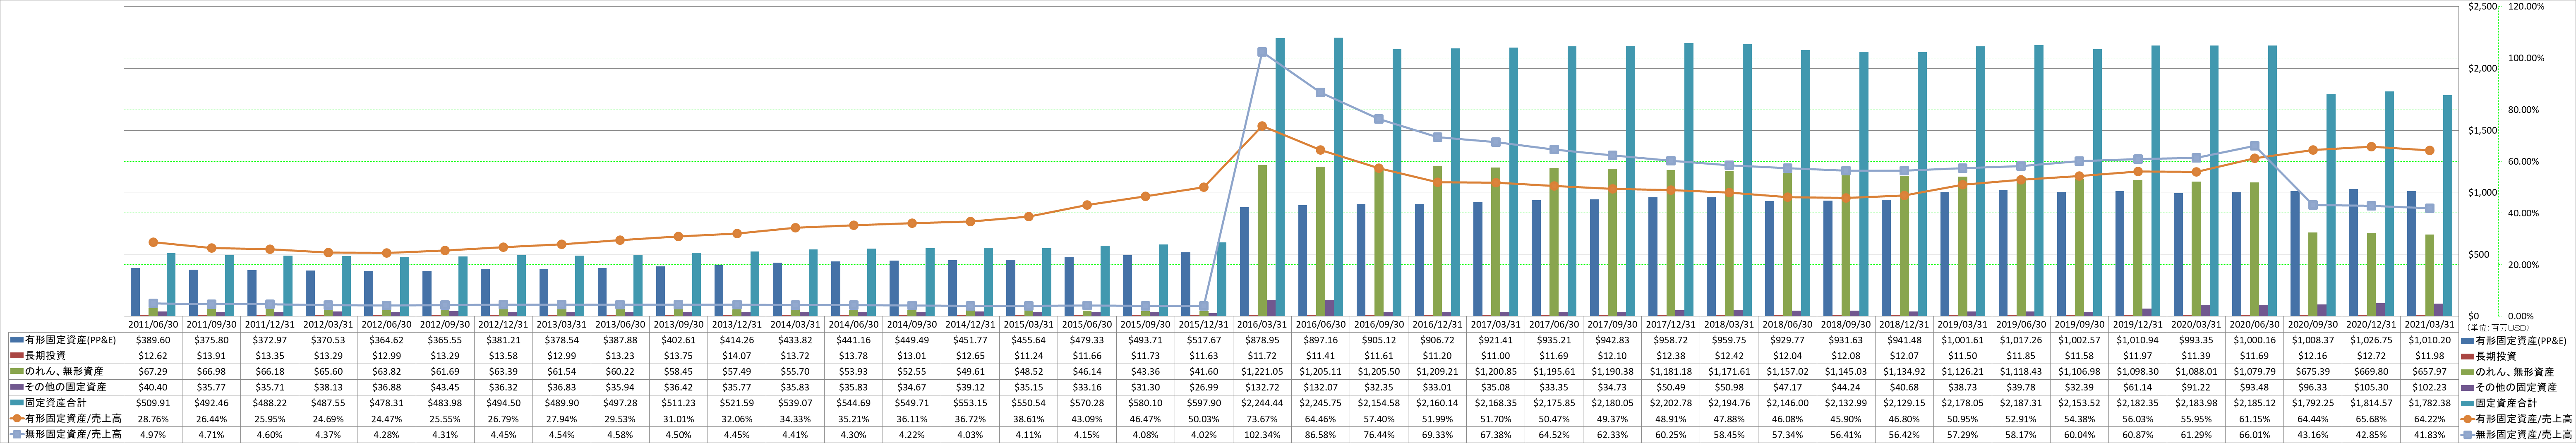Click the $597.90 cell for 2015/12/31
This screenshot has height=443, width=2576.
1204,403
